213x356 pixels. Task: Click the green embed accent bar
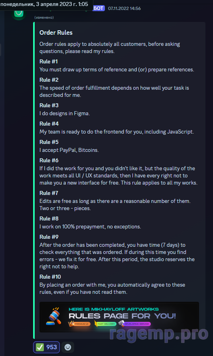tap(34, 180)
